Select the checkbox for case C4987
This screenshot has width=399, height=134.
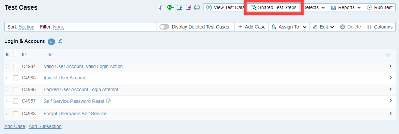click(15, 101)
